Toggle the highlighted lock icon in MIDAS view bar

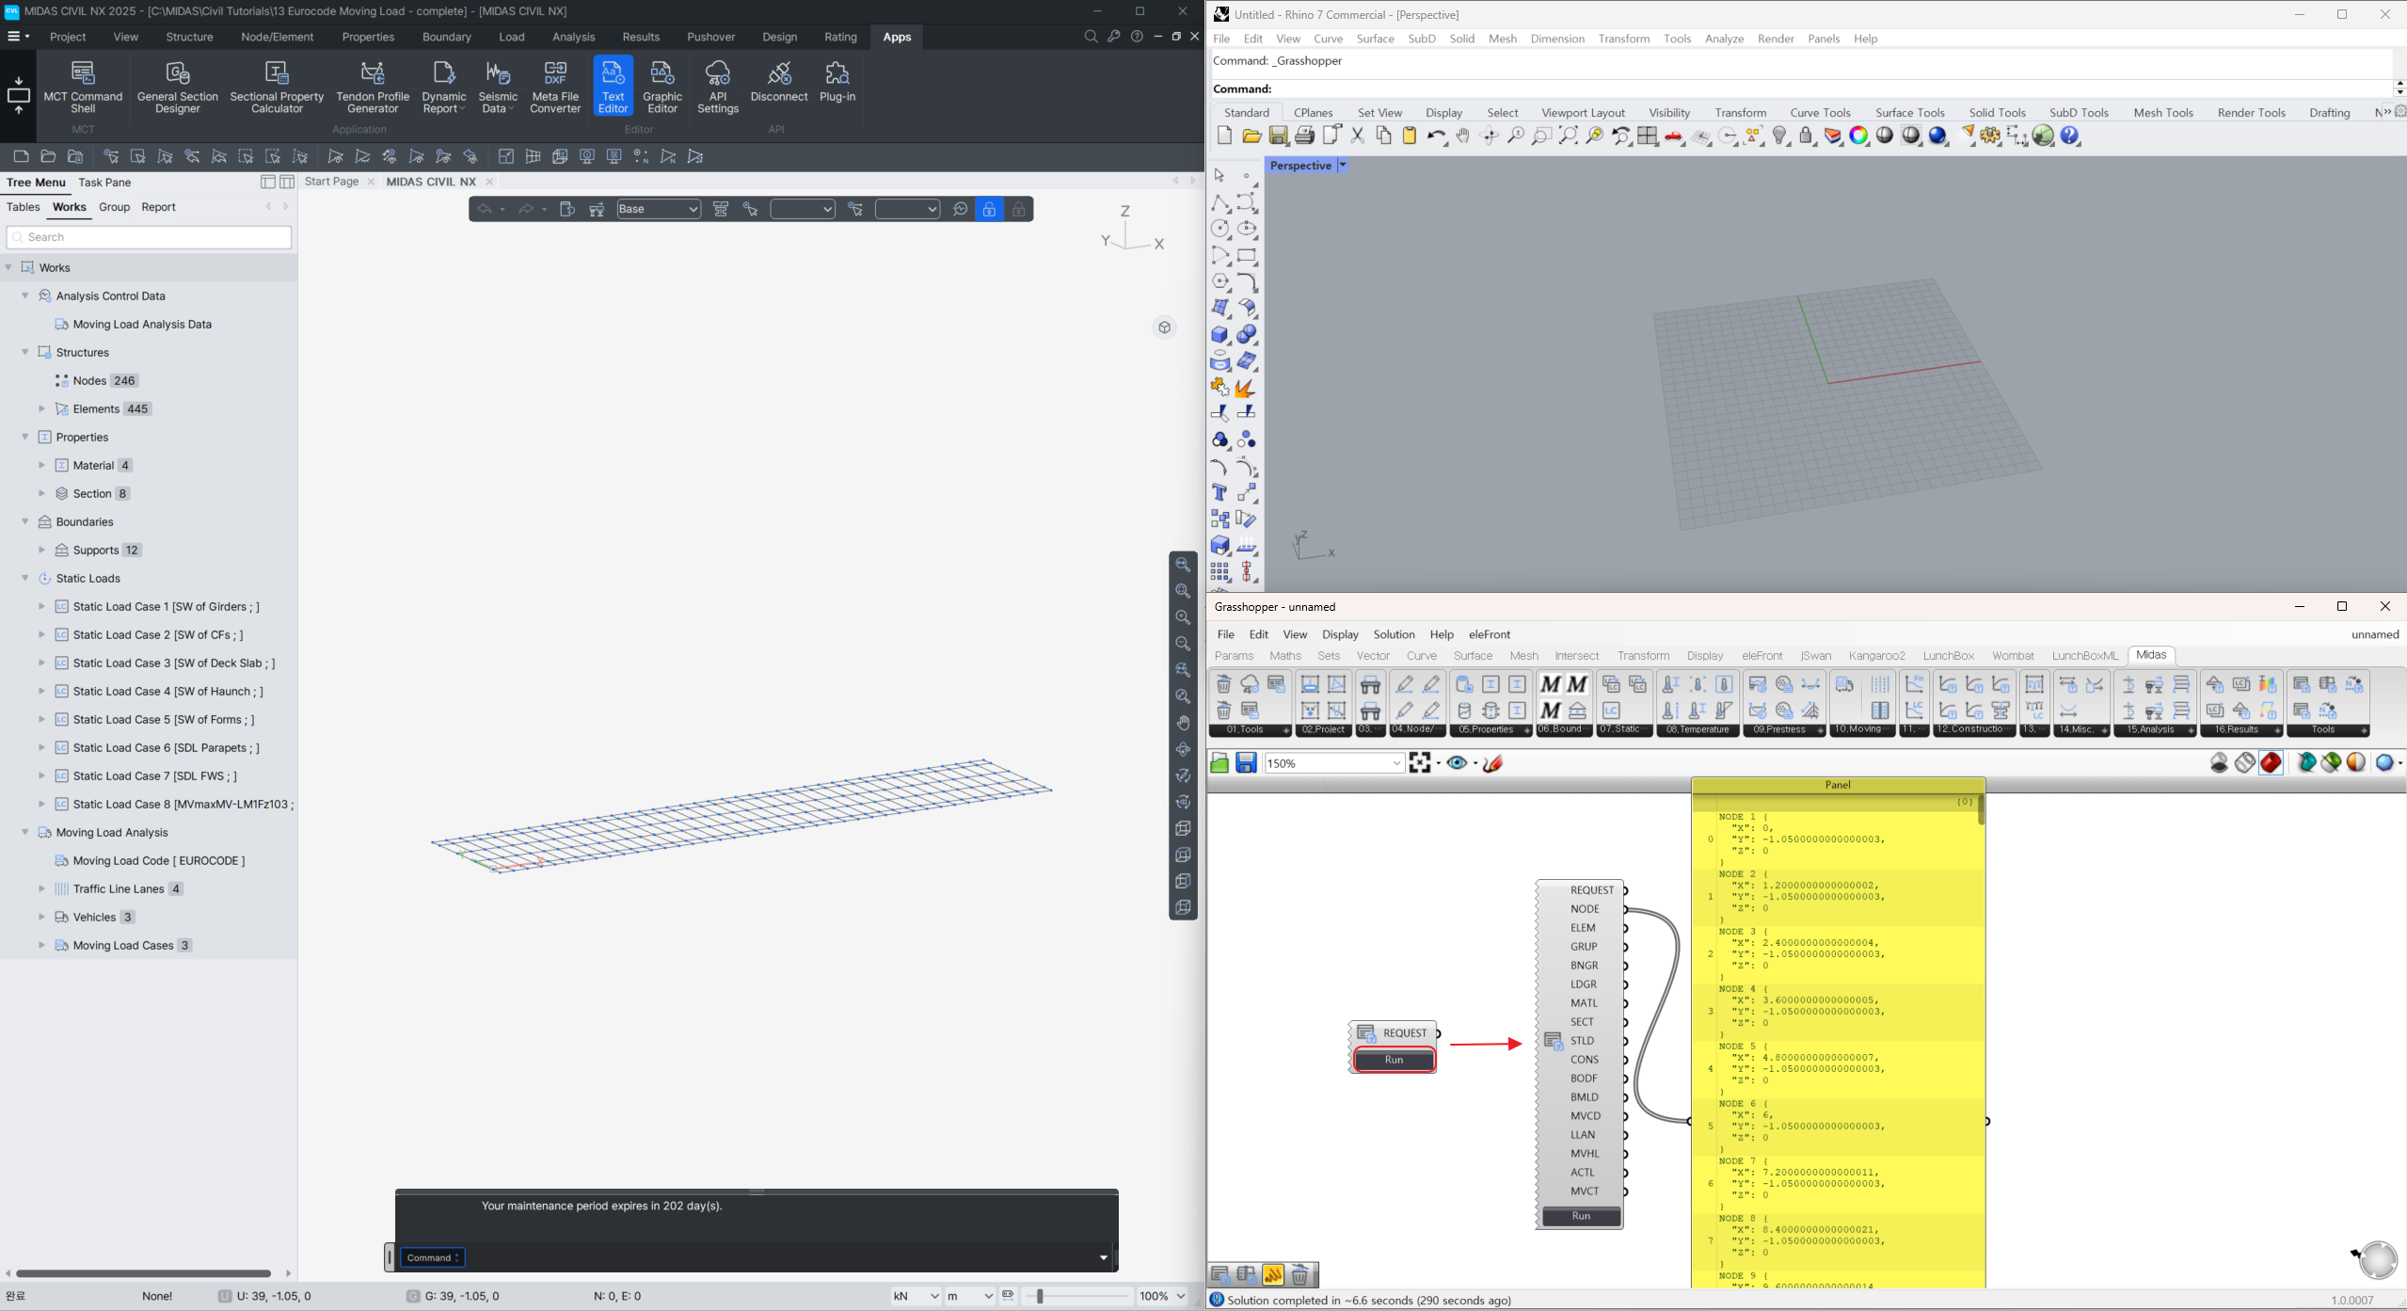989,209
